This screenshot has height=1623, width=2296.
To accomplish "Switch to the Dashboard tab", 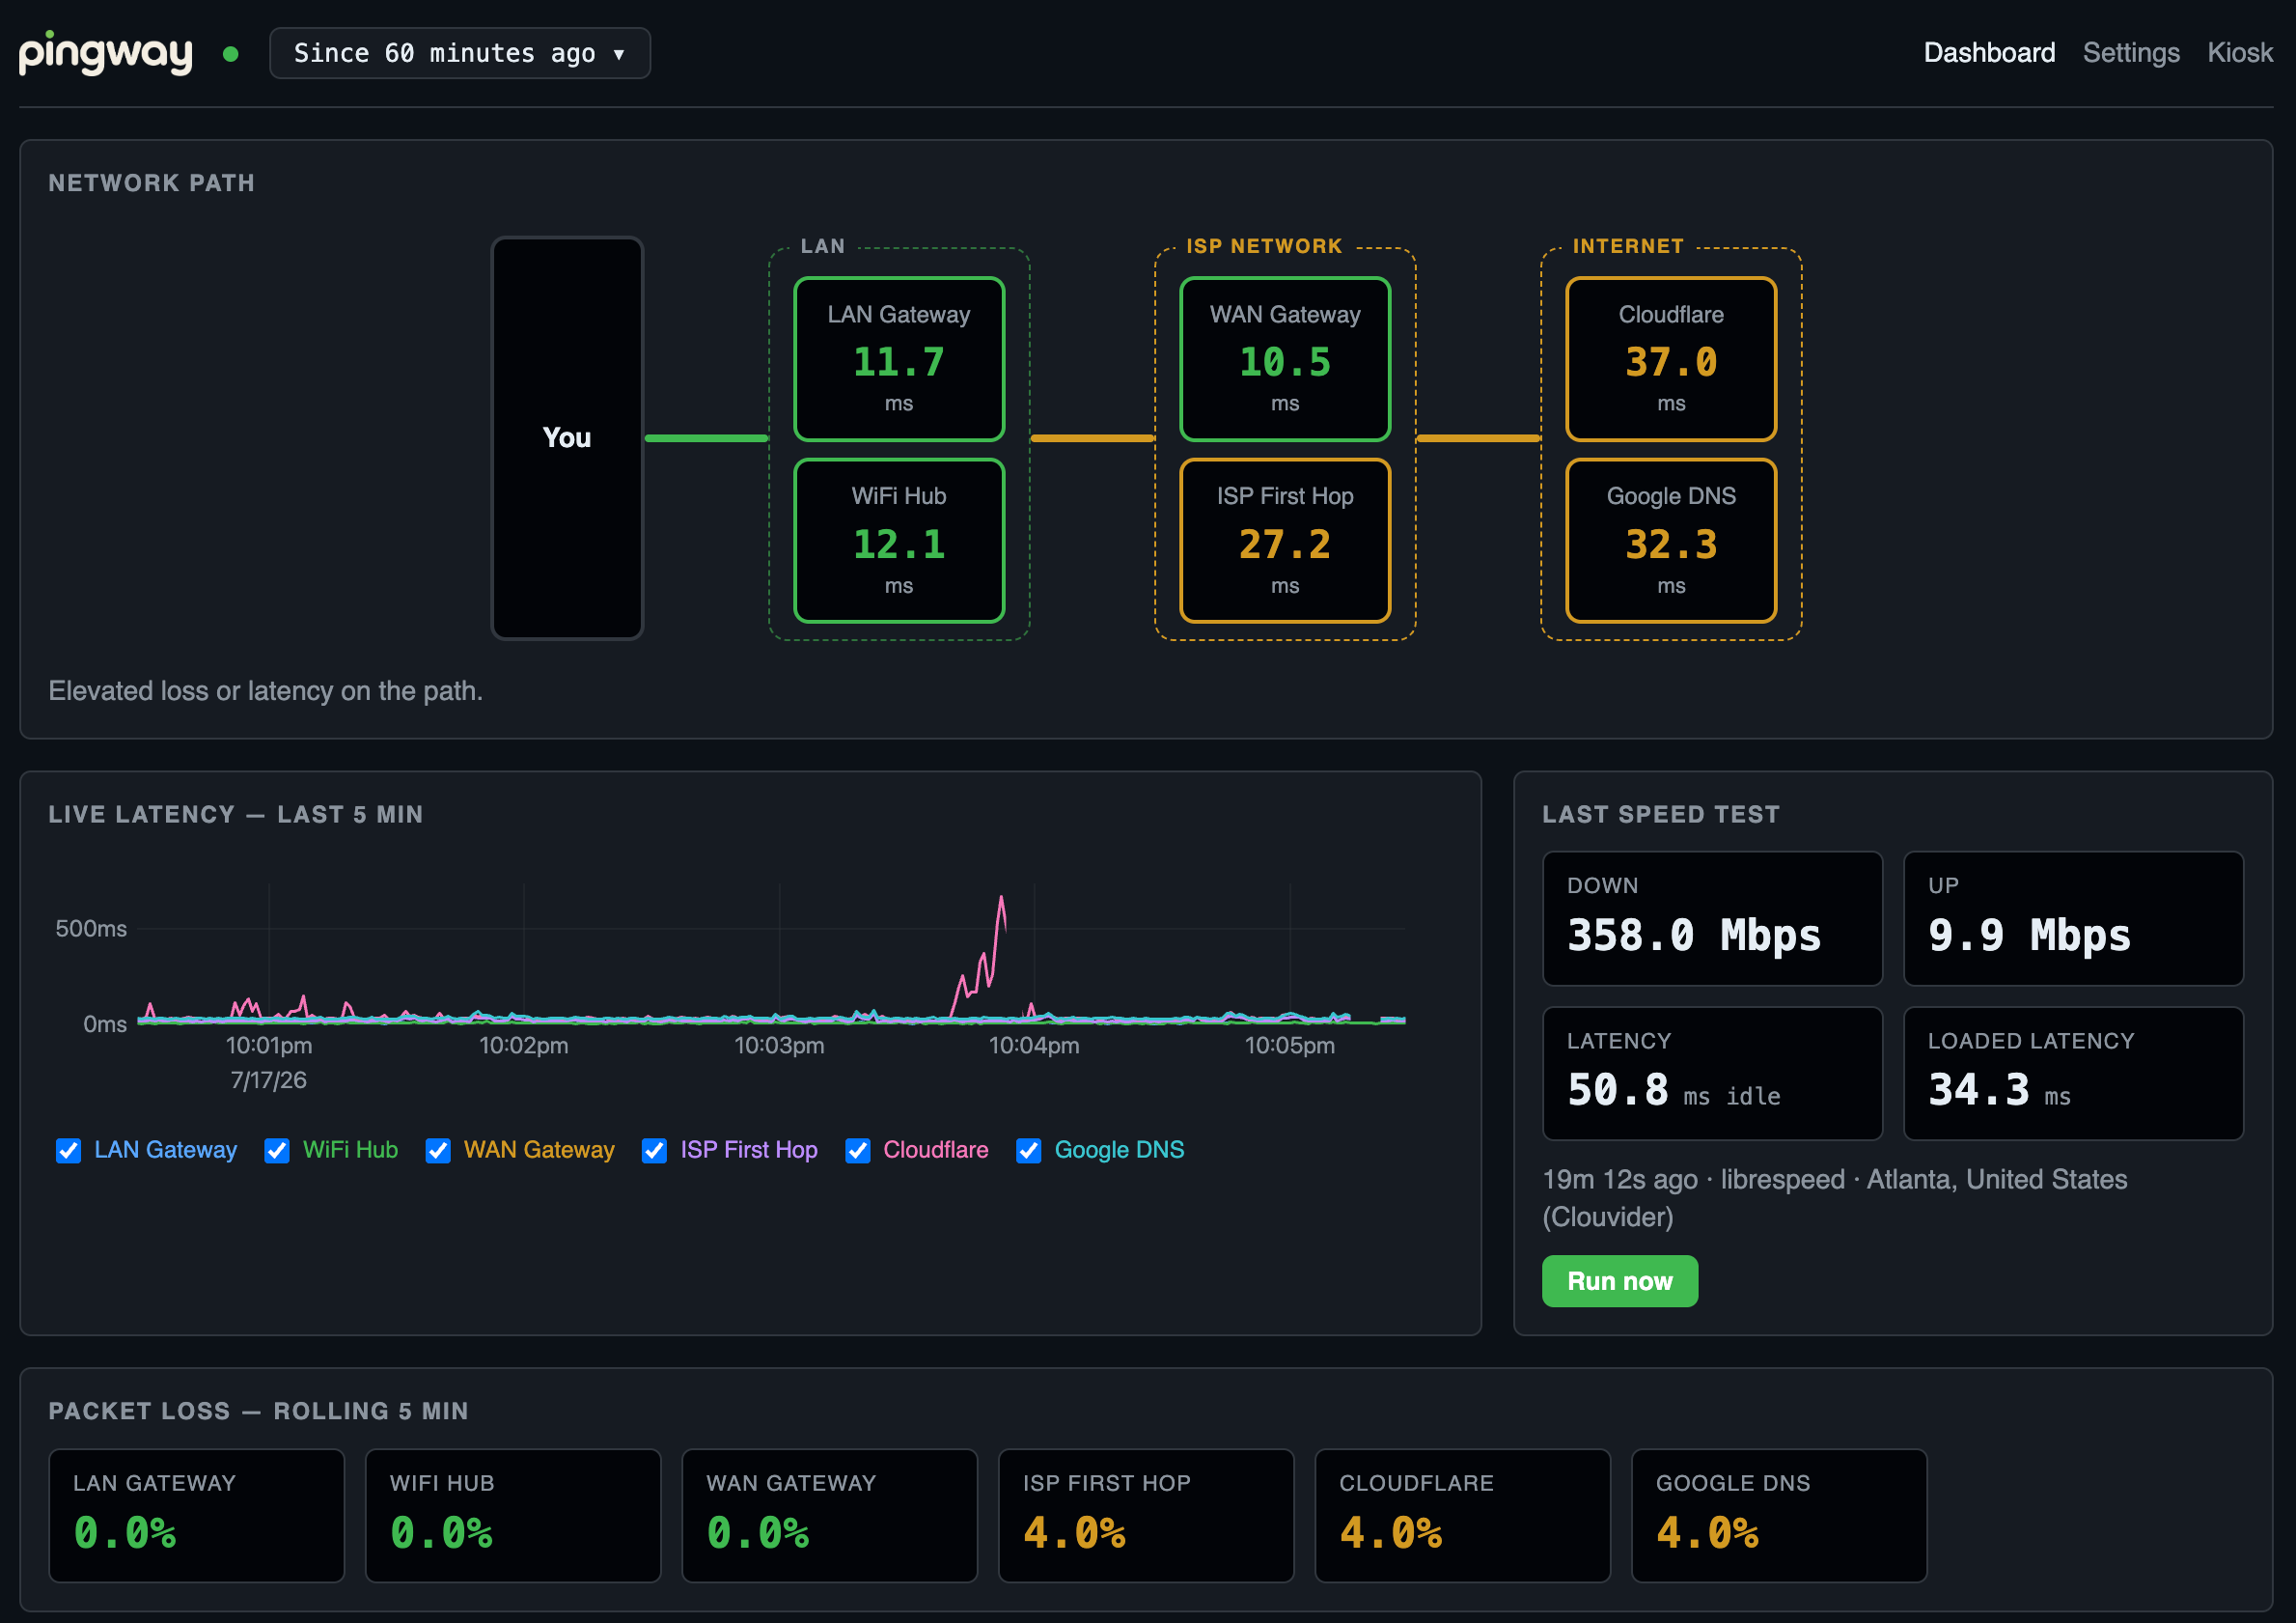I will pos(1988,53).
